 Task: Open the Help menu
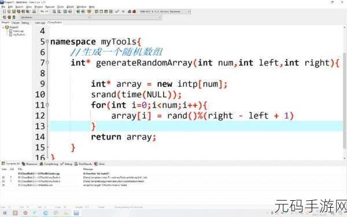coord(91,7)
